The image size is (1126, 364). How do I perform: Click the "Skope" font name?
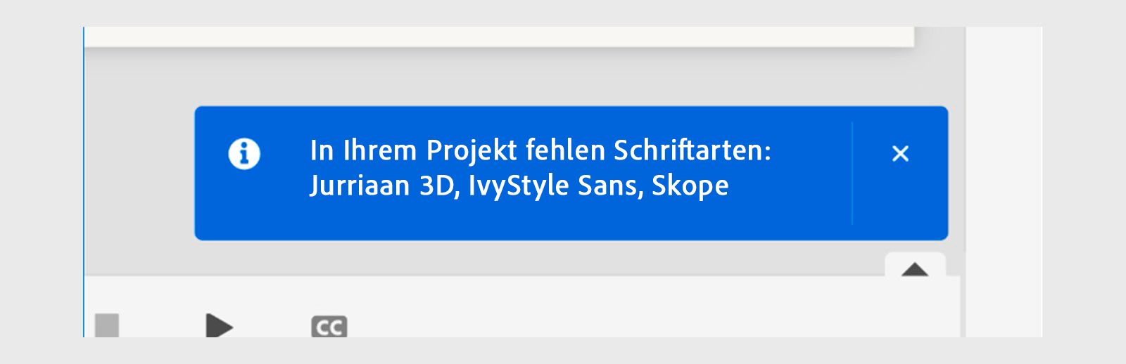point(690,186)
